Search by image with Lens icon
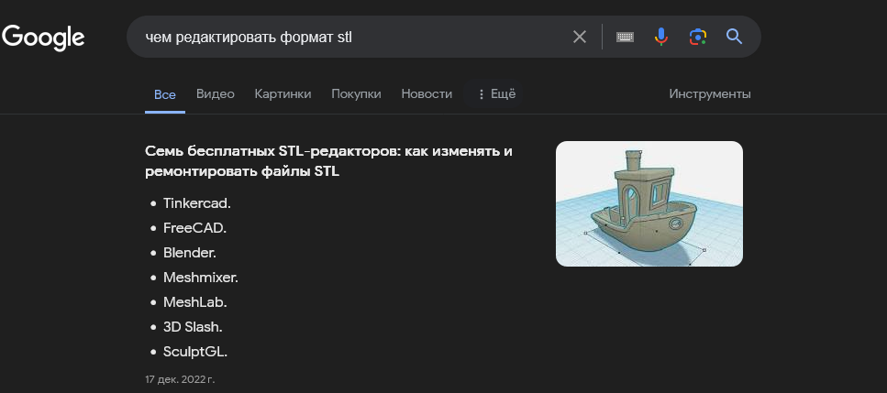The width and height of the screenshot is (887, 393). pyautogui.click(x=698, y=37)
